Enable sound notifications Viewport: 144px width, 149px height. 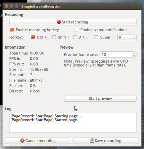click(x=76, y=30)
